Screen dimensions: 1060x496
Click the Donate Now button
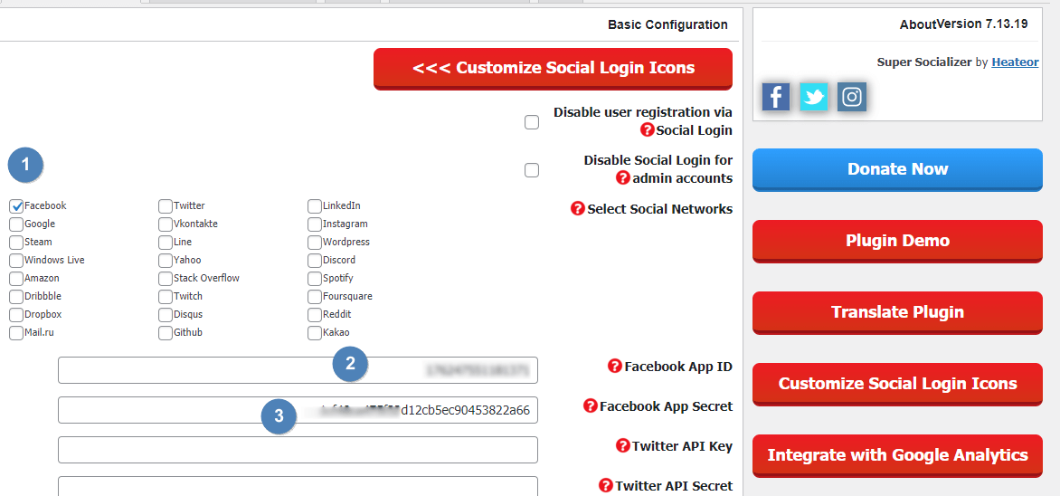tap(898, 169)
